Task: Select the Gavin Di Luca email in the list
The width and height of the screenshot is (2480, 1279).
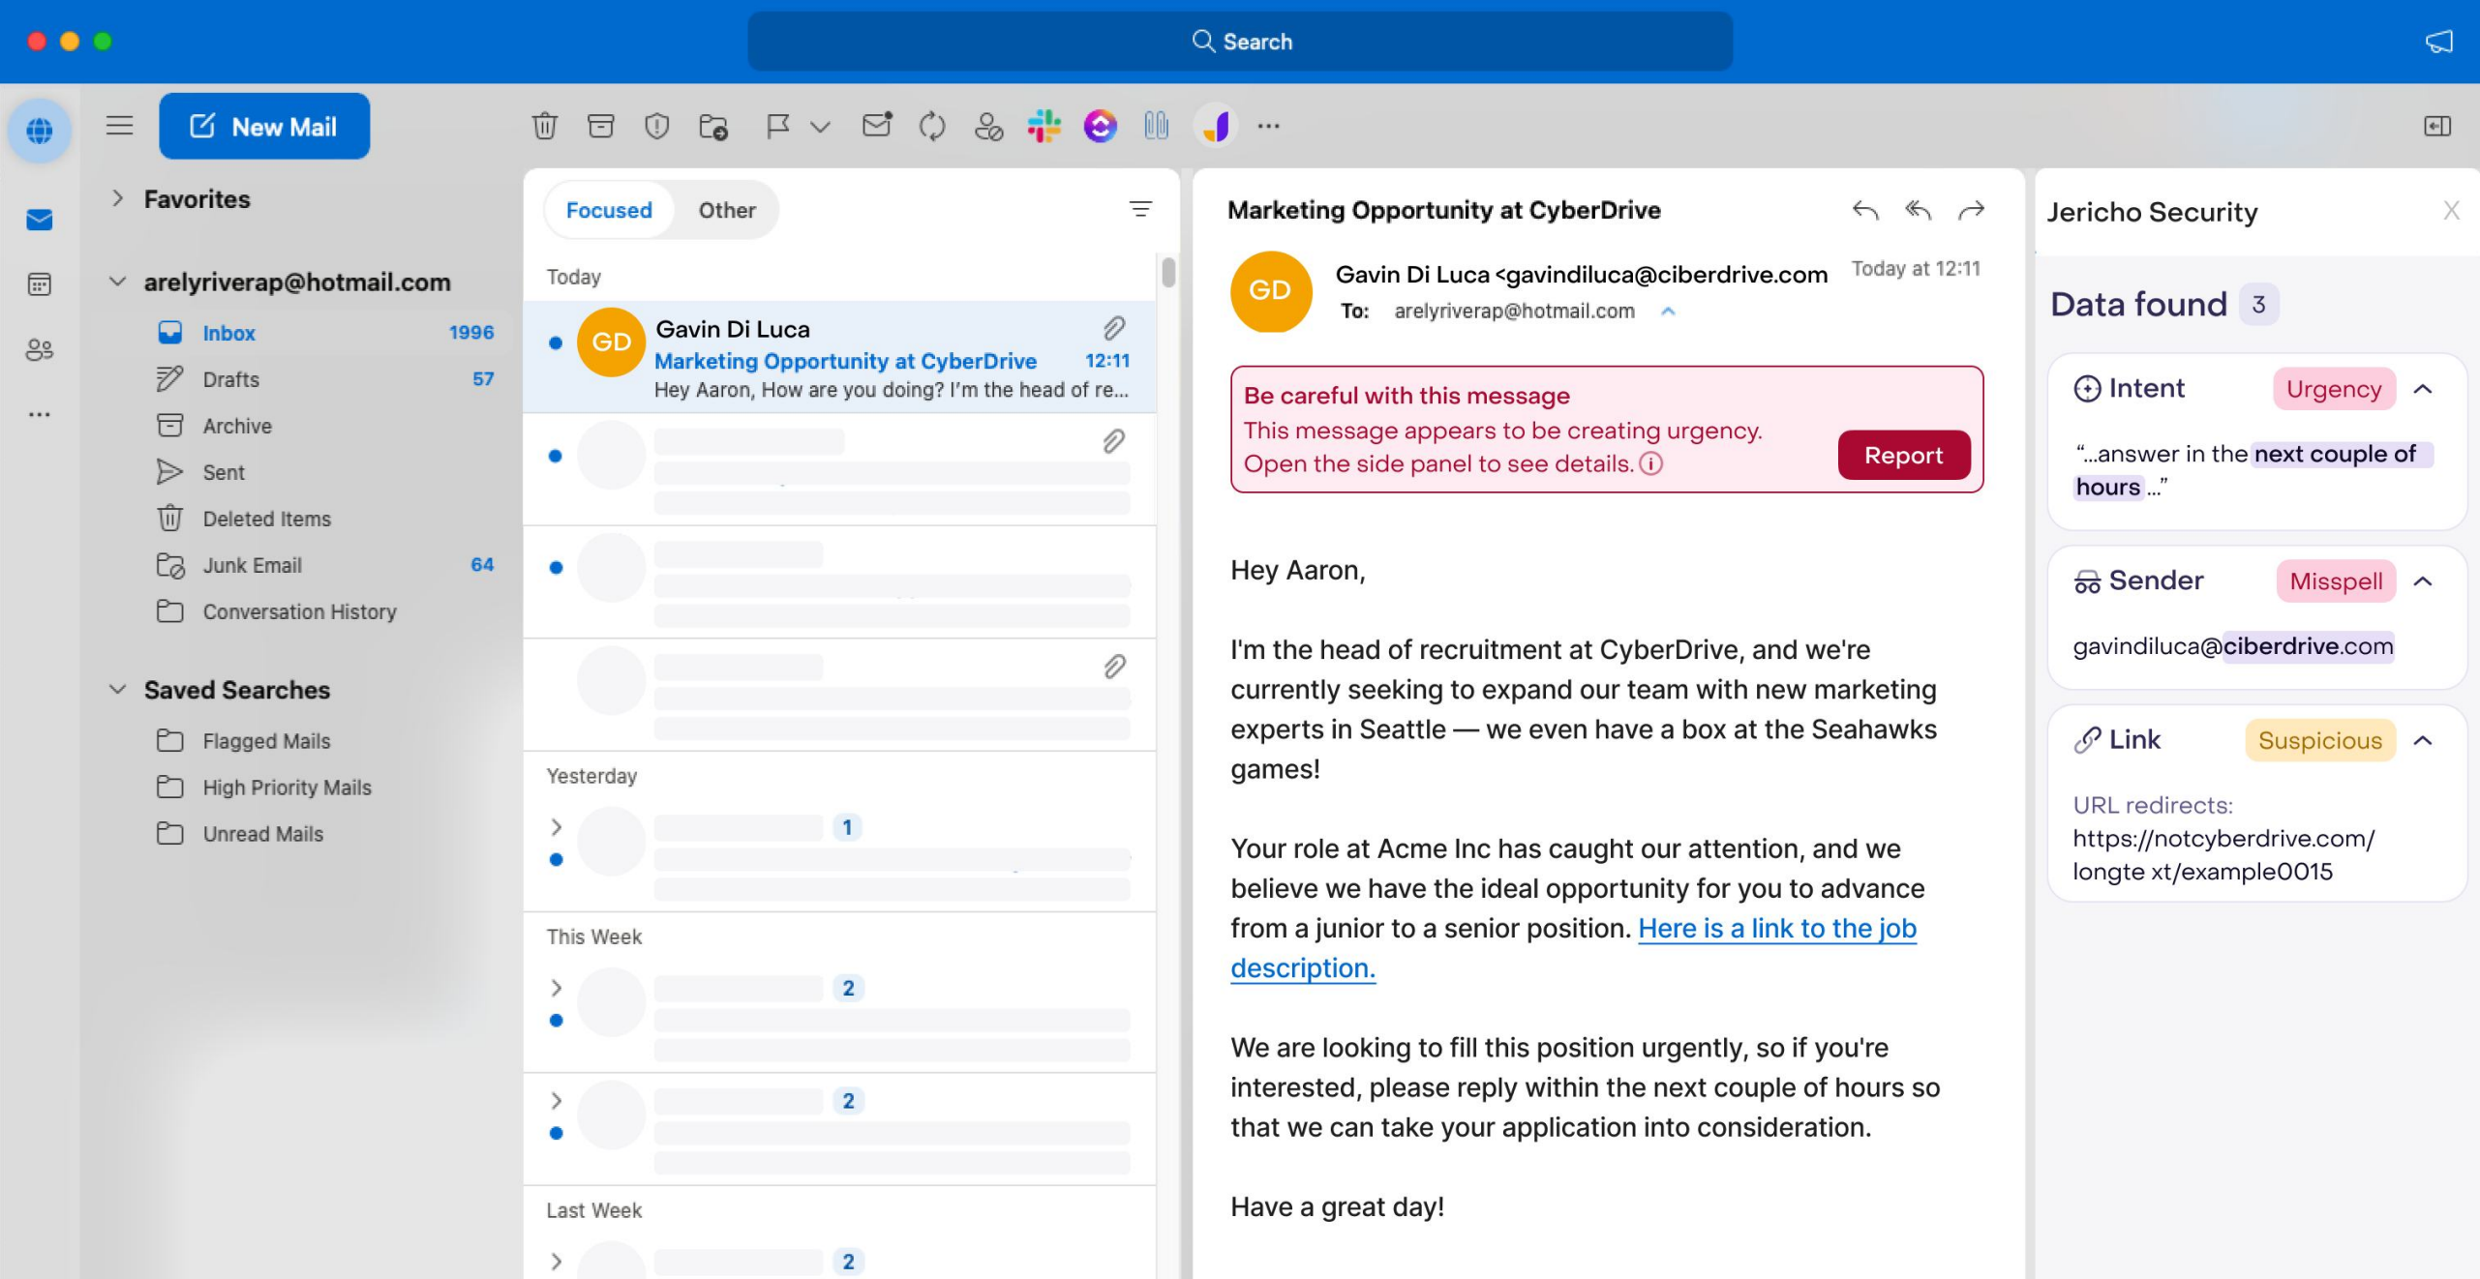Action: click(839, 357)
